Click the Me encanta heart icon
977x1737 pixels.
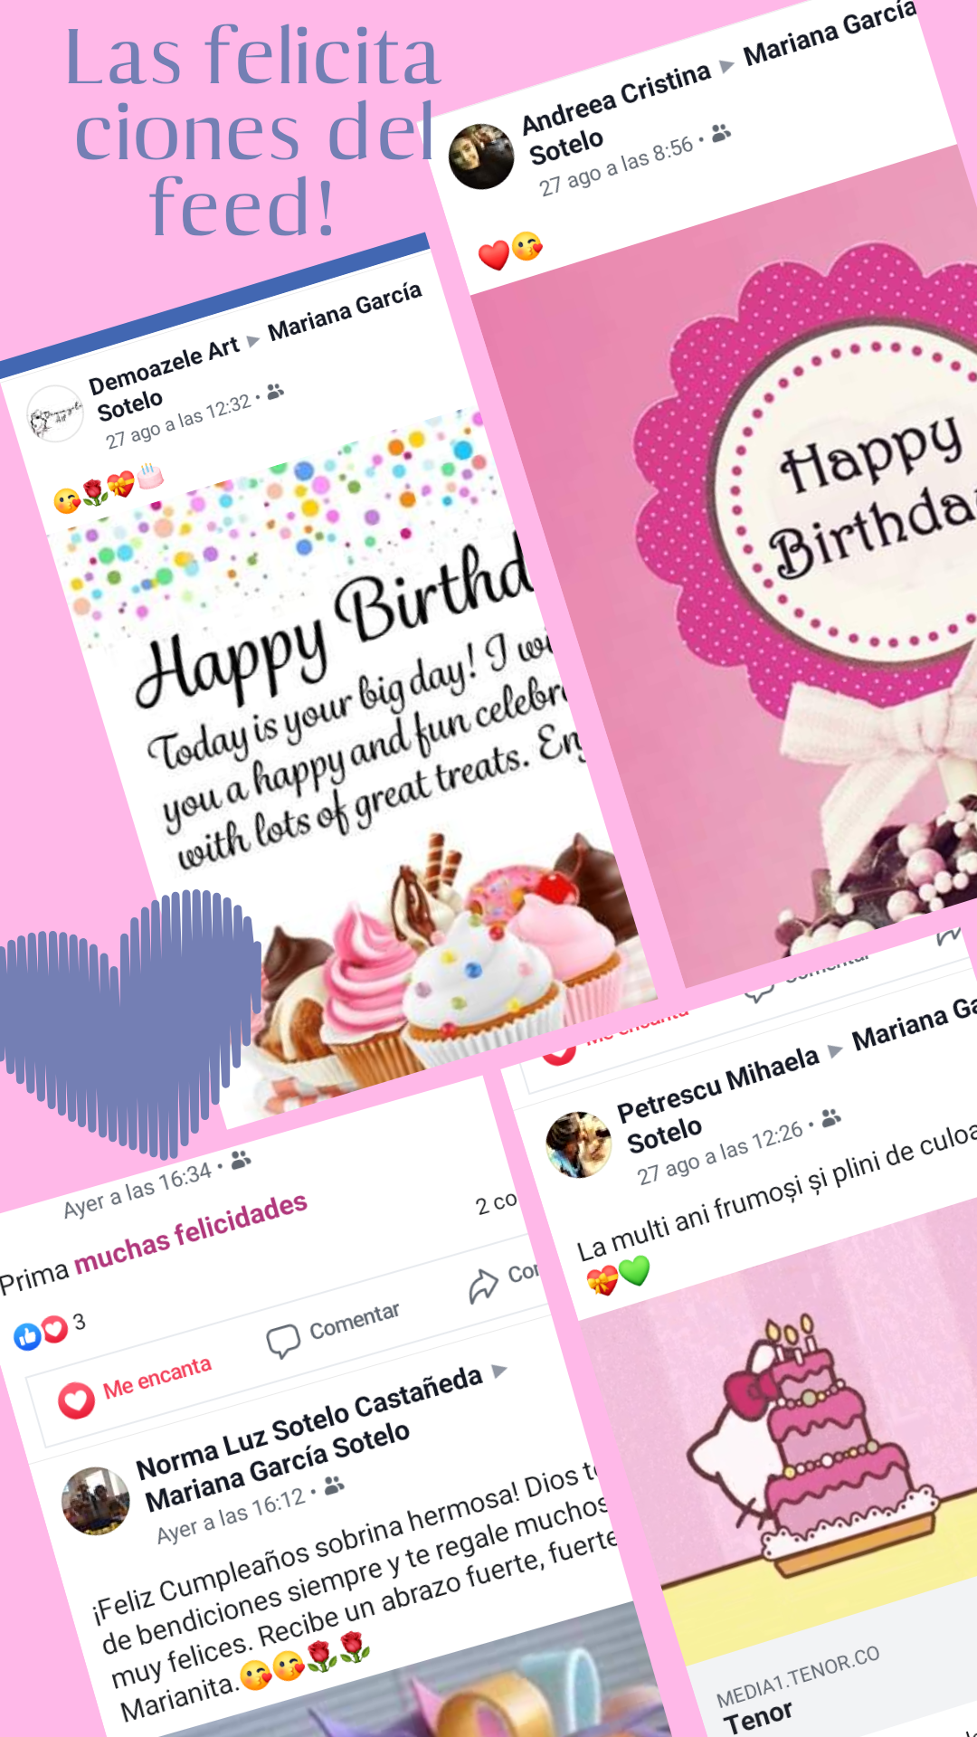(x=76, y=1400)
